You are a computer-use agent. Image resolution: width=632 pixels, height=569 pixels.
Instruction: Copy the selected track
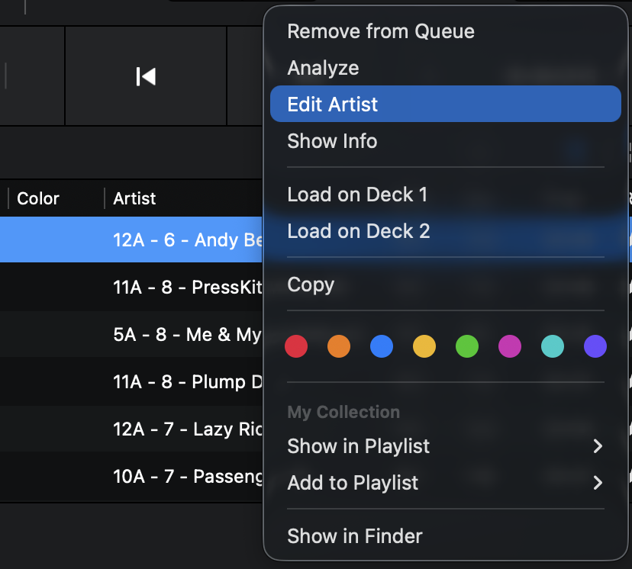point(311,284)
